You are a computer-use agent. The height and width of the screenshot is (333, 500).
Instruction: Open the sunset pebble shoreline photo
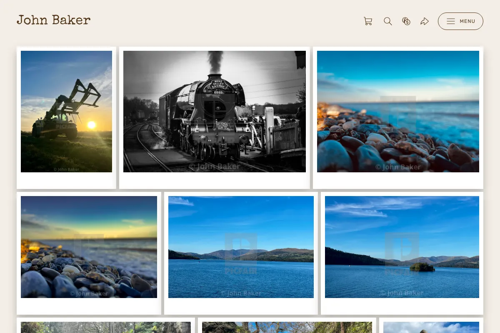[x=89, y=247]
